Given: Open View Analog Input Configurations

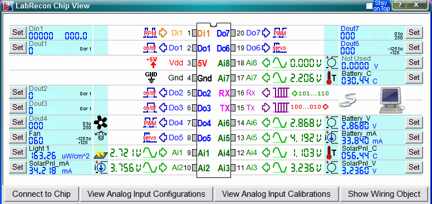Looking at the screenshot, I should pyautogui.click(x=146, y=194).
